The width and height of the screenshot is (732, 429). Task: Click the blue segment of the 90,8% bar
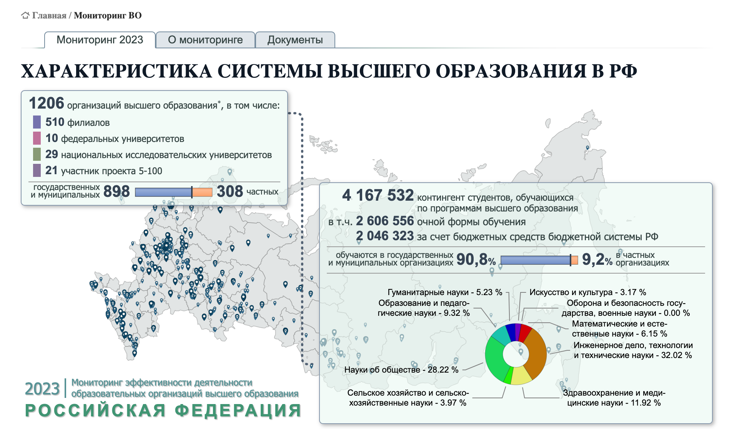535,260
